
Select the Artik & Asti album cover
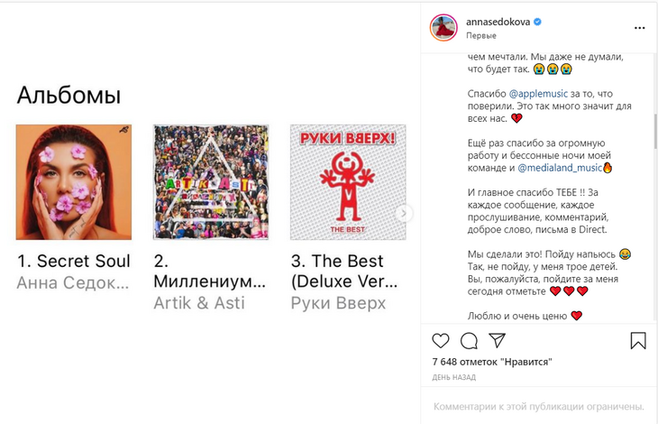211,181
